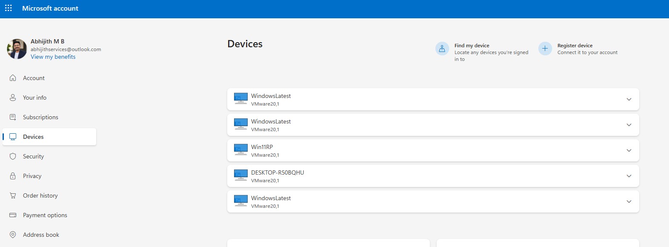Click the Payment options card icon
The image size is (669, 247).
tap(13, 215)
